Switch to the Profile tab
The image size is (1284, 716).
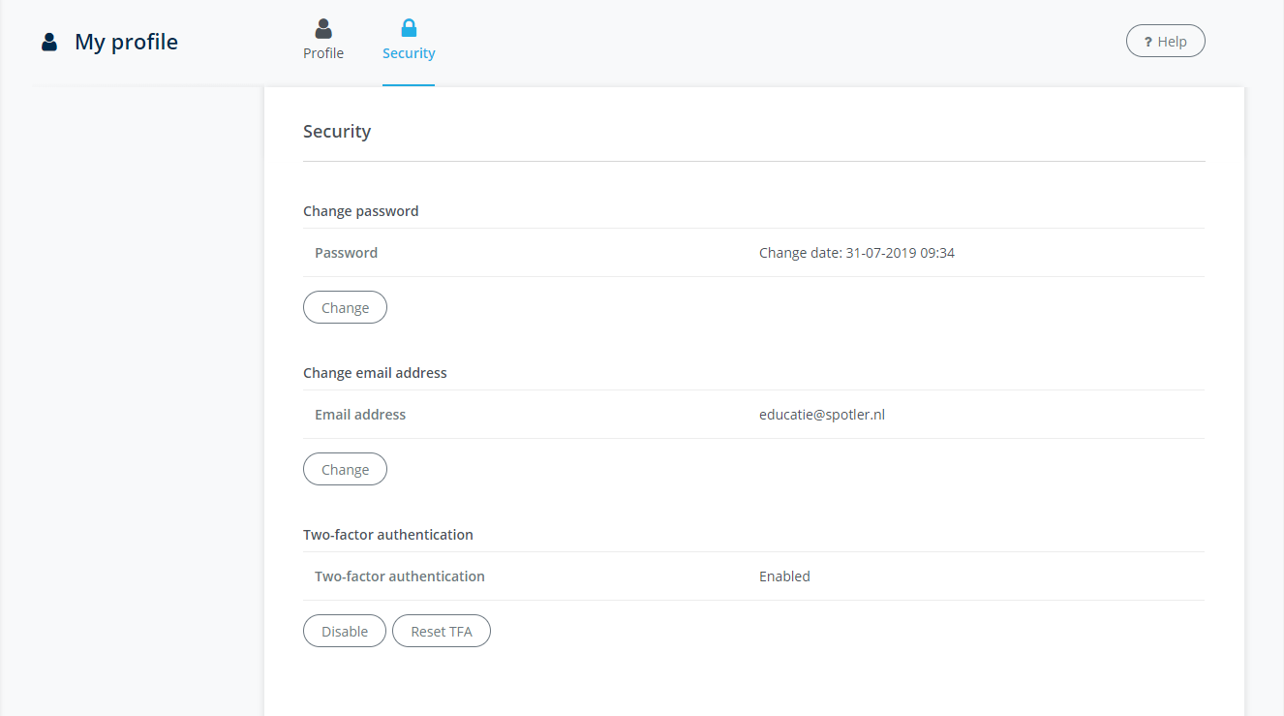(322, 52)
